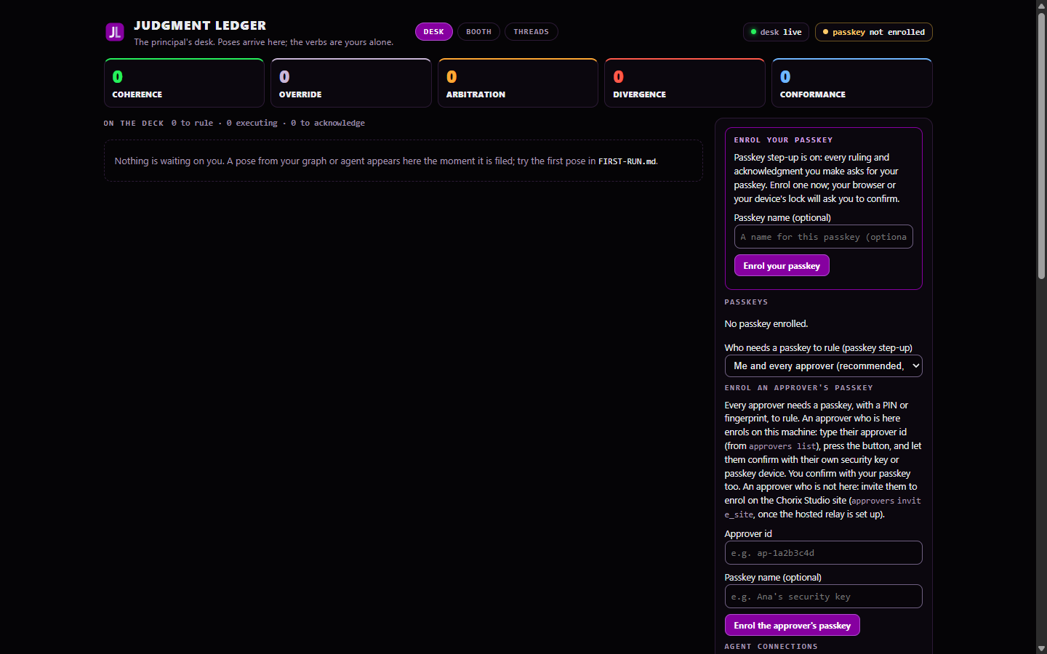Click the desk live status pill

(776, 32)
